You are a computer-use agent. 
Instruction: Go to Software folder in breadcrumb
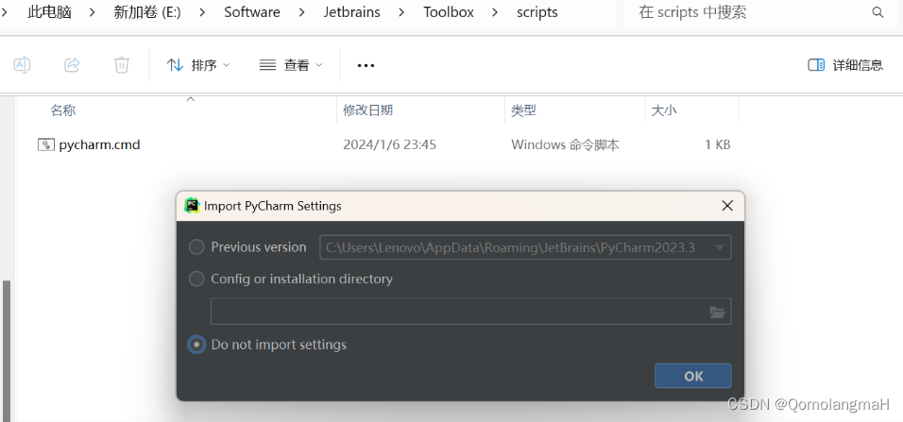coord(252,12)
